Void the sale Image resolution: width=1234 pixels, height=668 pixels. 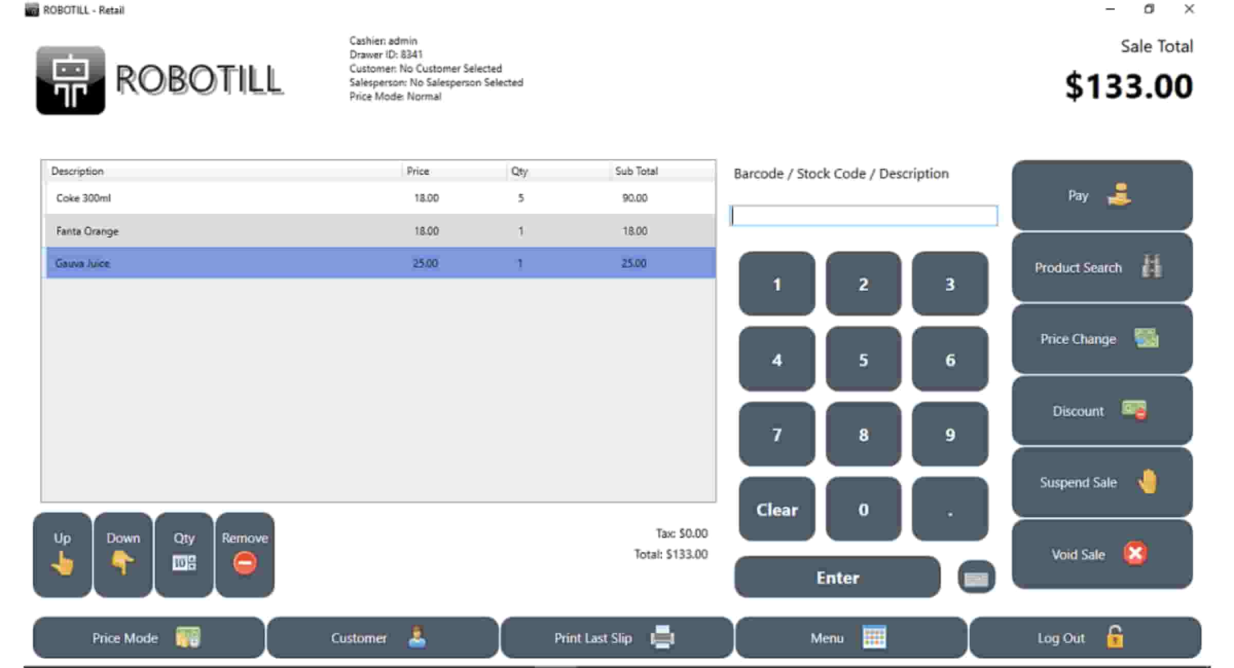(1102, 554)
